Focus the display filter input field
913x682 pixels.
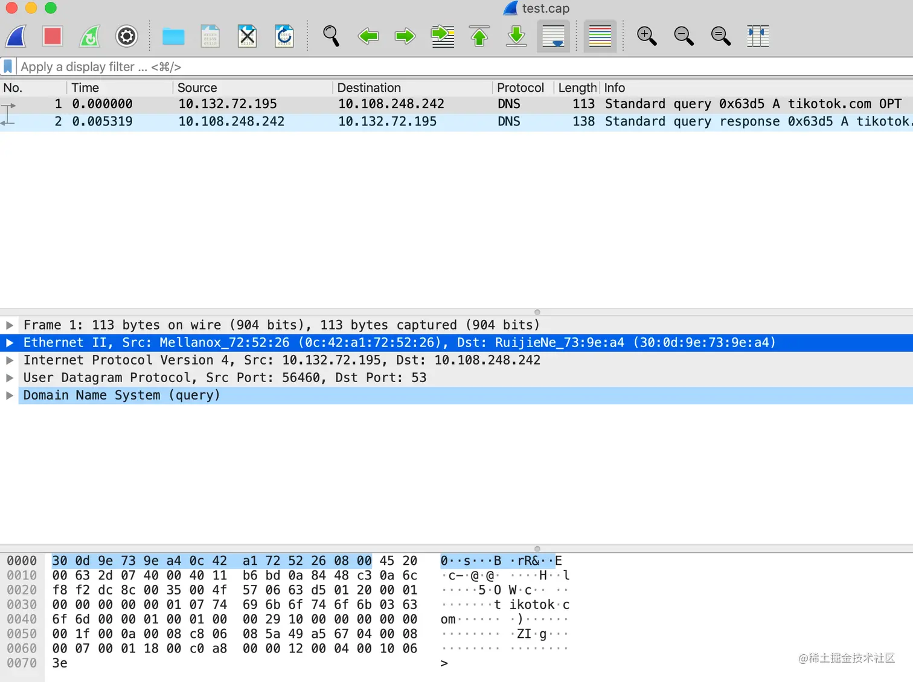[x=464, y=66]
